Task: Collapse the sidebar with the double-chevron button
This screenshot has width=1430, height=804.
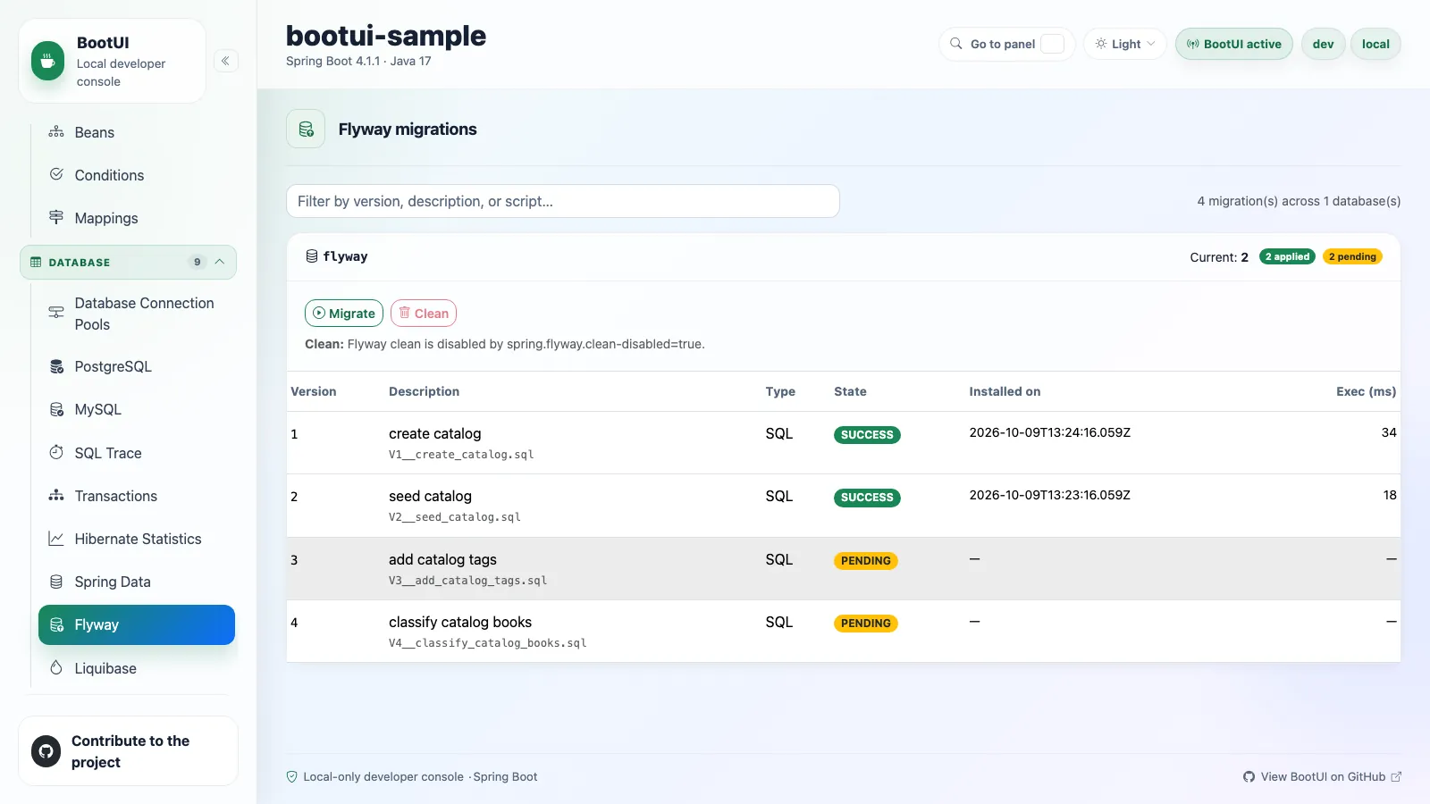Action: coord(225,61)
